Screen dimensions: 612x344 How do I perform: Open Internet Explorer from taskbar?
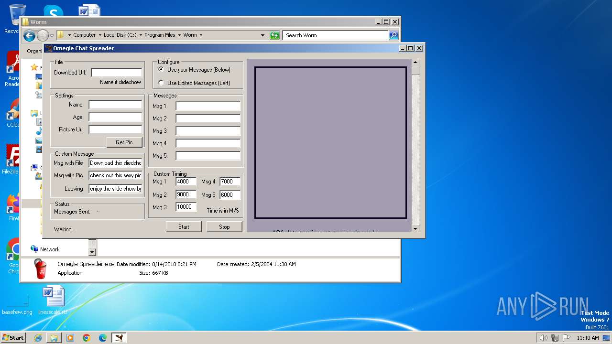click(38, 338)
